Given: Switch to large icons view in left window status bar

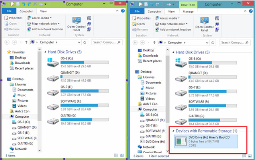Looking at the screenshot, I should [x=122, y=156].
